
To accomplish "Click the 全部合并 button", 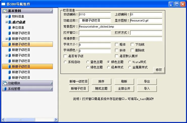I will pyautogui.click(x=124, y=89).
